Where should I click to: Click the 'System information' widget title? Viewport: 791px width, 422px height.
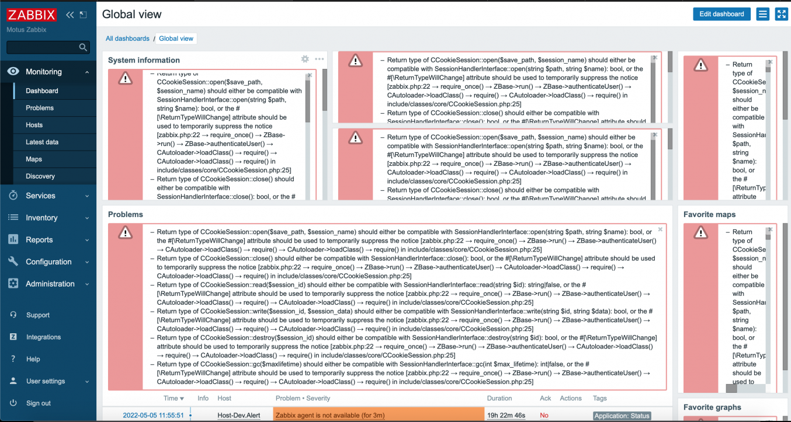click(x=144, y=60)
